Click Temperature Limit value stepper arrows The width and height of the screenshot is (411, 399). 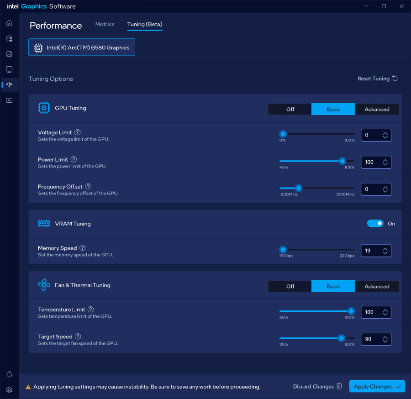coord(385,312)
